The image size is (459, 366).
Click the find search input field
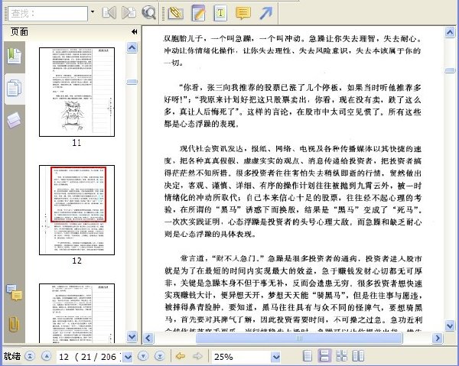pos(48,14)
